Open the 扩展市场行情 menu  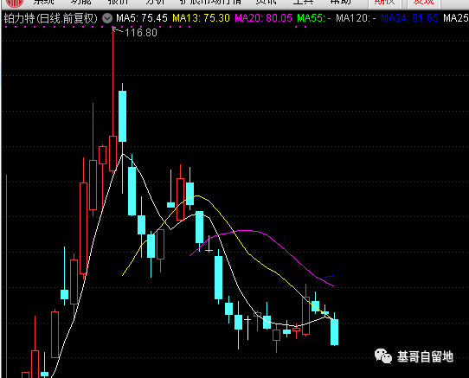click(x=210, y=3)
